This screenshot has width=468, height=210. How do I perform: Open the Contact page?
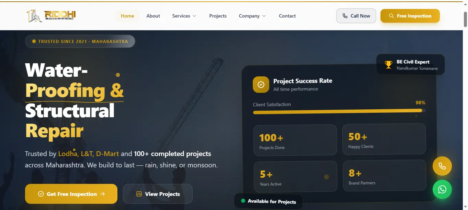pos(287,16)
